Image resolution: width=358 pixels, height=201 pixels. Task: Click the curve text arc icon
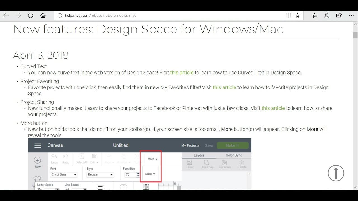[123, 186]
